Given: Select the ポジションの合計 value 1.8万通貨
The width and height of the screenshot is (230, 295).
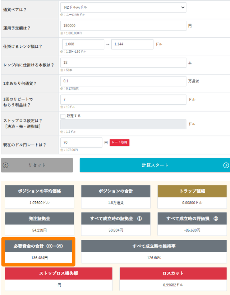Looking at the screenshot, I should [116, 203].
